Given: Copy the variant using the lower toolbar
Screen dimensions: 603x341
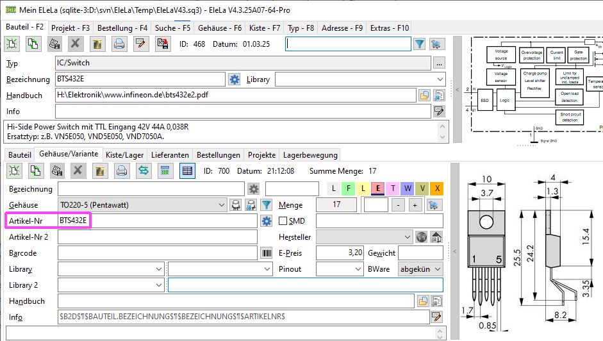Looking at the screenshot, I should pos(36,170).
